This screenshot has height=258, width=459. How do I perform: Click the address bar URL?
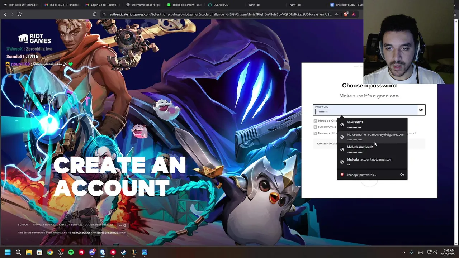(x=221, y=14)
